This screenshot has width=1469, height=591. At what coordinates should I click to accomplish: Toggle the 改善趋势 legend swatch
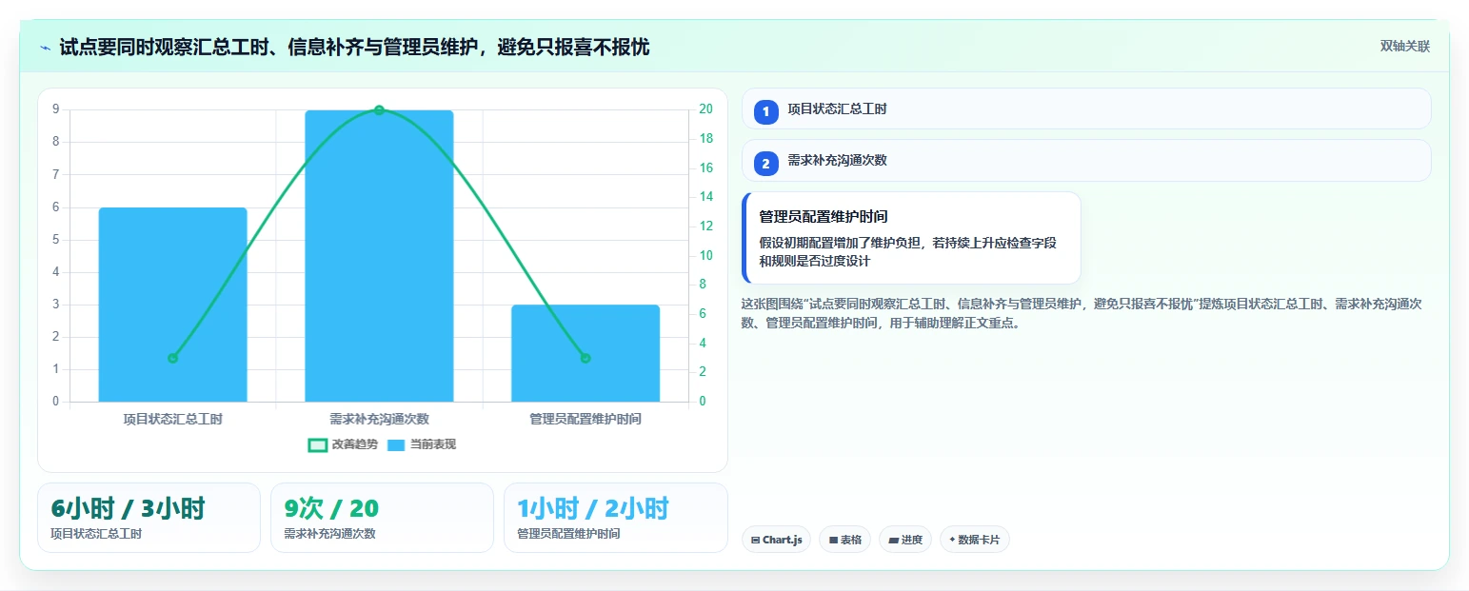pyautogui.click(x=318, y=444)
